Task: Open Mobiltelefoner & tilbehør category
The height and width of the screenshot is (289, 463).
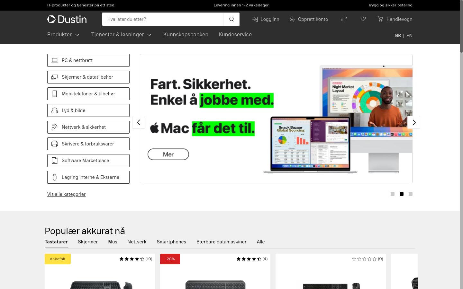Action: (x=88, y=94)
